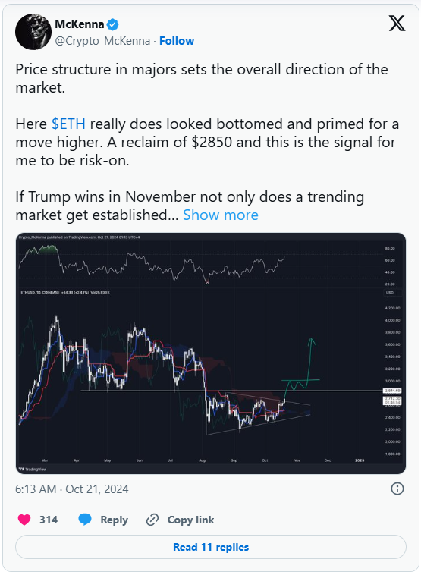421x575 pixels.
Task: Open McKenna's profile avatar
Action: tap(33, 32)
